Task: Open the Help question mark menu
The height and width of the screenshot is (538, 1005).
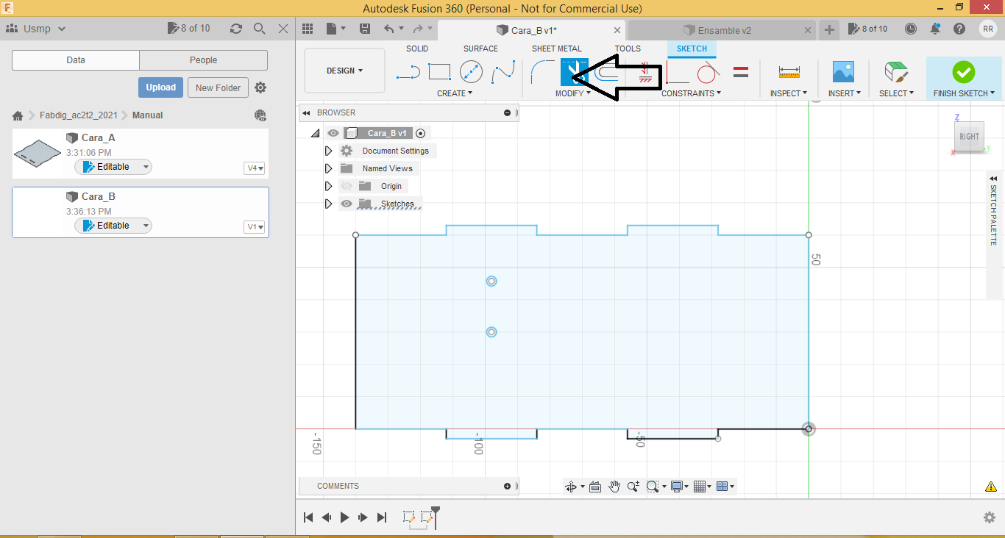Action: point(959,29)
